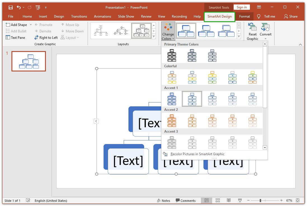Choose Dark 1 Outline primary theme color
Screen dimensions: 307x206
172,56
